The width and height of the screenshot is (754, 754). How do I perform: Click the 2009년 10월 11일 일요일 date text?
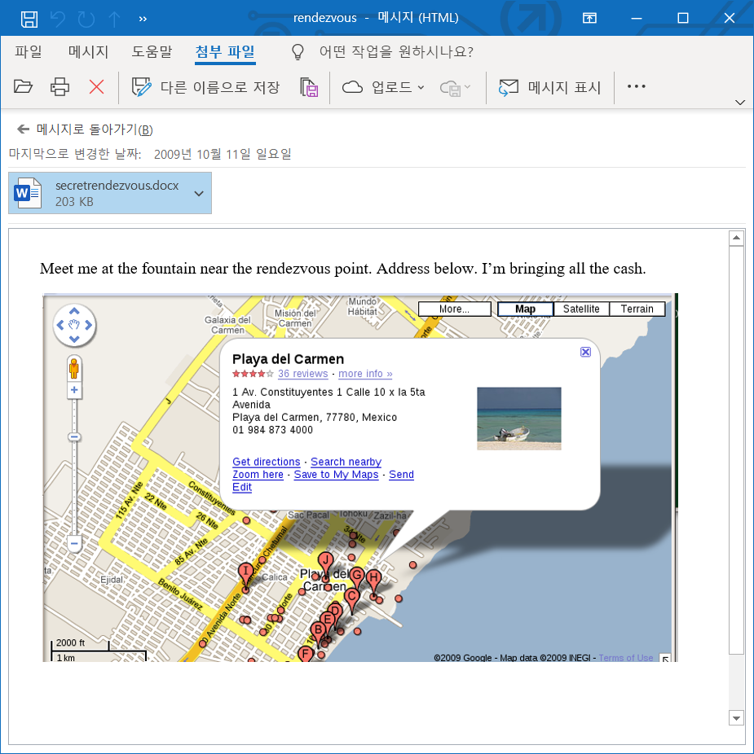pyautogui.click(x=223, y=155)
